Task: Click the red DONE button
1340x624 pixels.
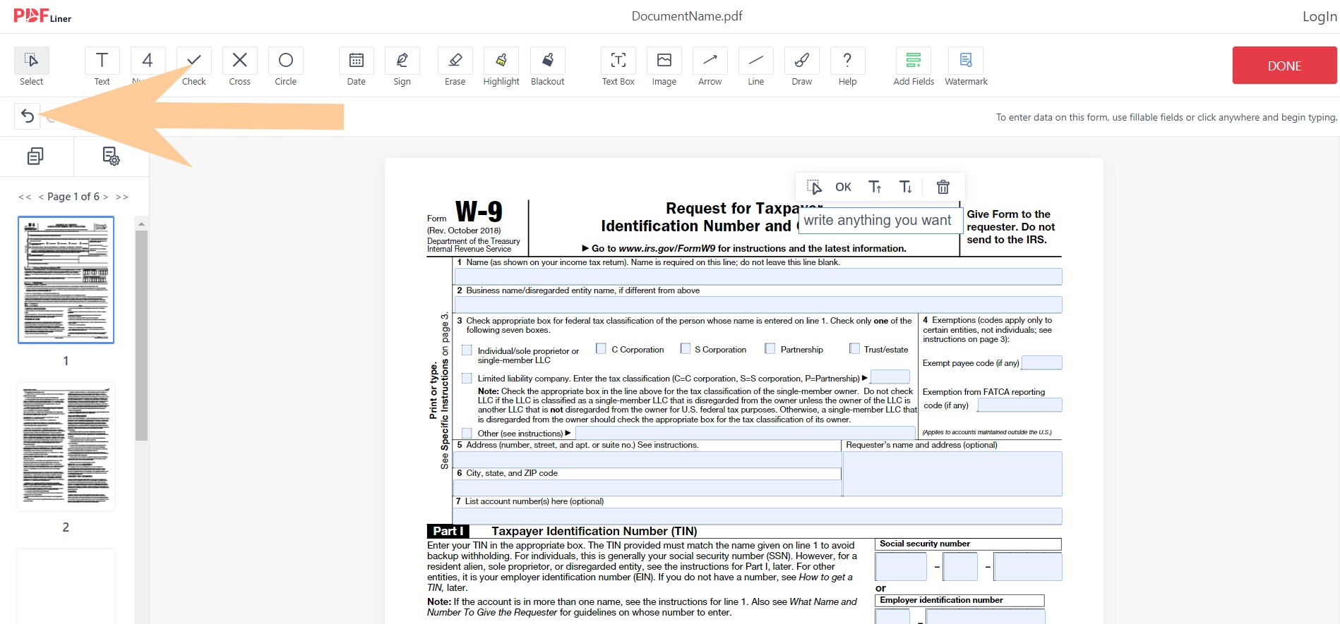Action: (1285, 66)
